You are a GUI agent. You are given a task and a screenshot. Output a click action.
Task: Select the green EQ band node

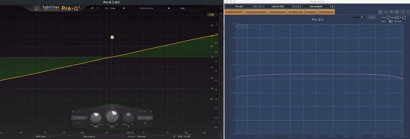(x=112, y=37)
